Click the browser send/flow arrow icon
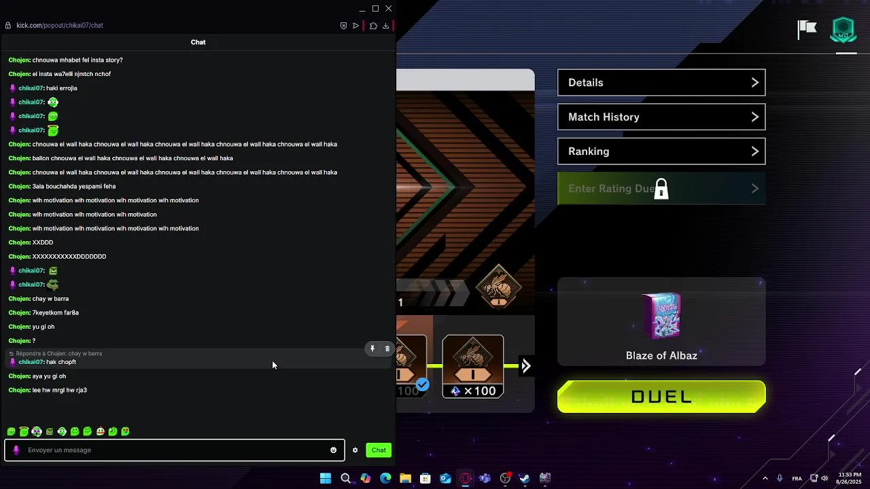This screenshot has width=870, height=489. pyautogui.click(x=355, y=26)
